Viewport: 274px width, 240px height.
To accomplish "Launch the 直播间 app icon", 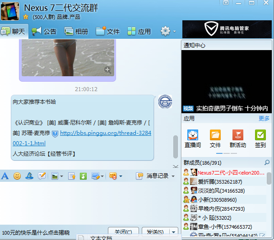I will point(193,138).
